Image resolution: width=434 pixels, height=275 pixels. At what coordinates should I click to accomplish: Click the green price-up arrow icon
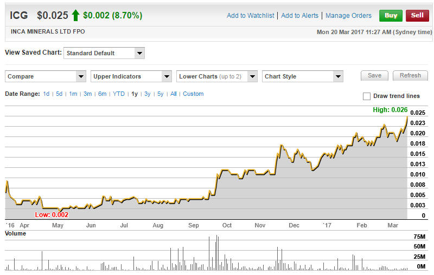[x=75, y=15]
